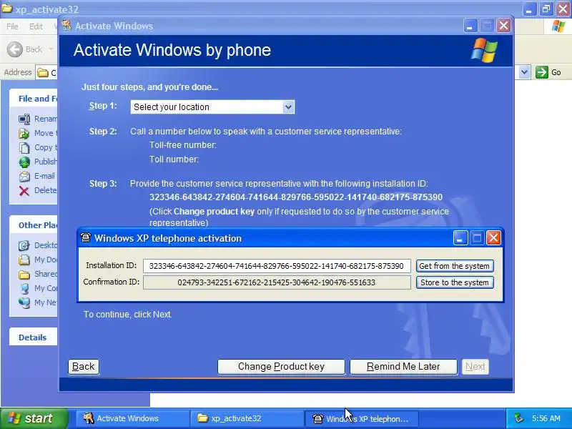Click Get from the system button
This screenshot has width=572, height=429.
(x=455, y=266)
